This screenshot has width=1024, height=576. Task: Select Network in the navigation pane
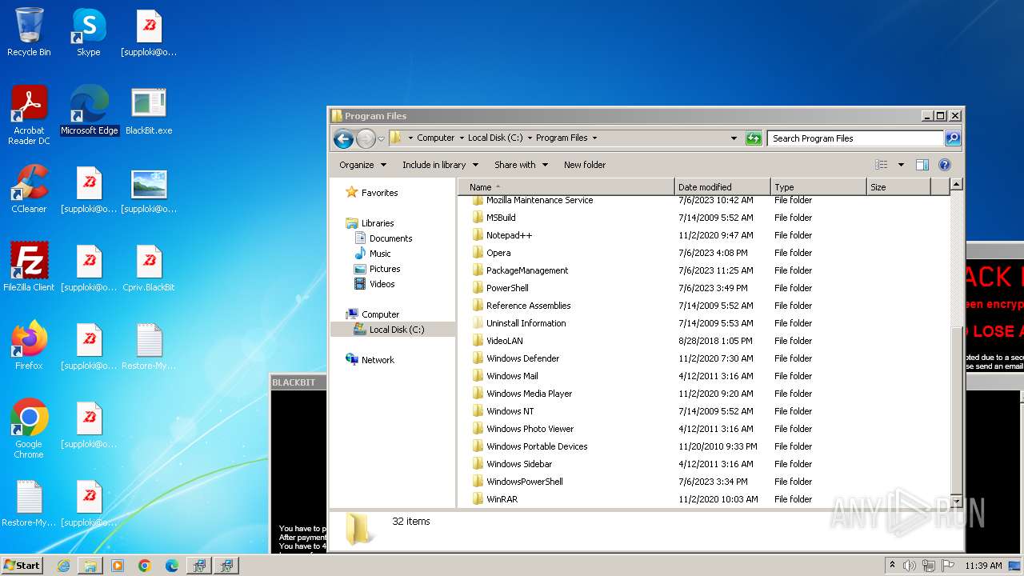[x=378, y=360]
